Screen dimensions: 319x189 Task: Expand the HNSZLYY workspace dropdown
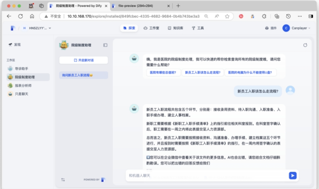point(37,28)
